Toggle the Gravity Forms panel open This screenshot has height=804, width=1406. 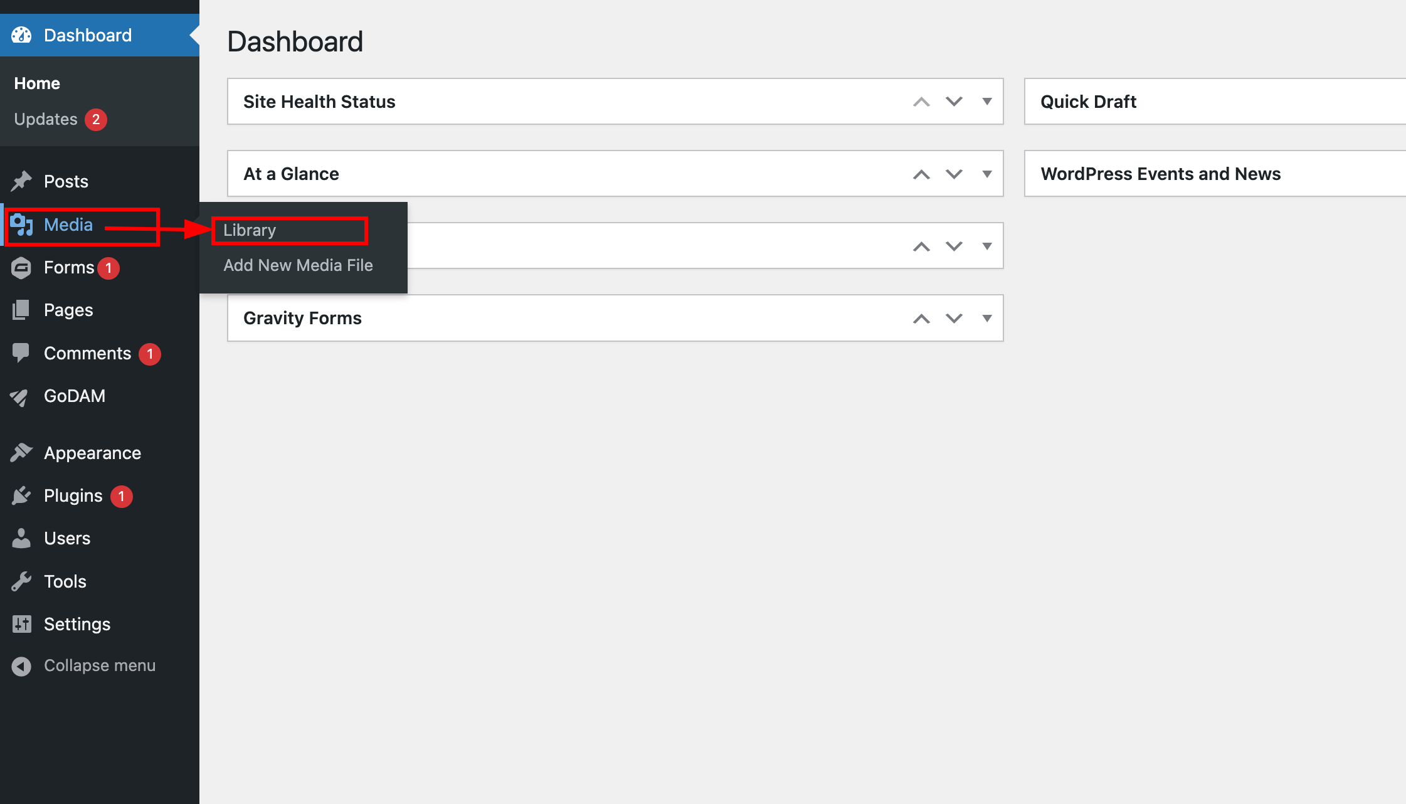[x=987, y=318]
